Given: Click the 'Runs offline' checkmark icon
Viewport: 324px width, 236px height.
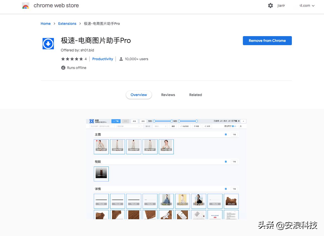Looking at the screenshot, I should coord(63,68).
